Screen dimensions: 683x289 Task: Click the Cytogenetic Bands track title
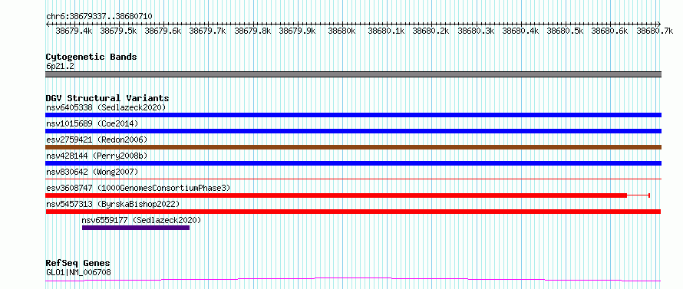point(91,57)
